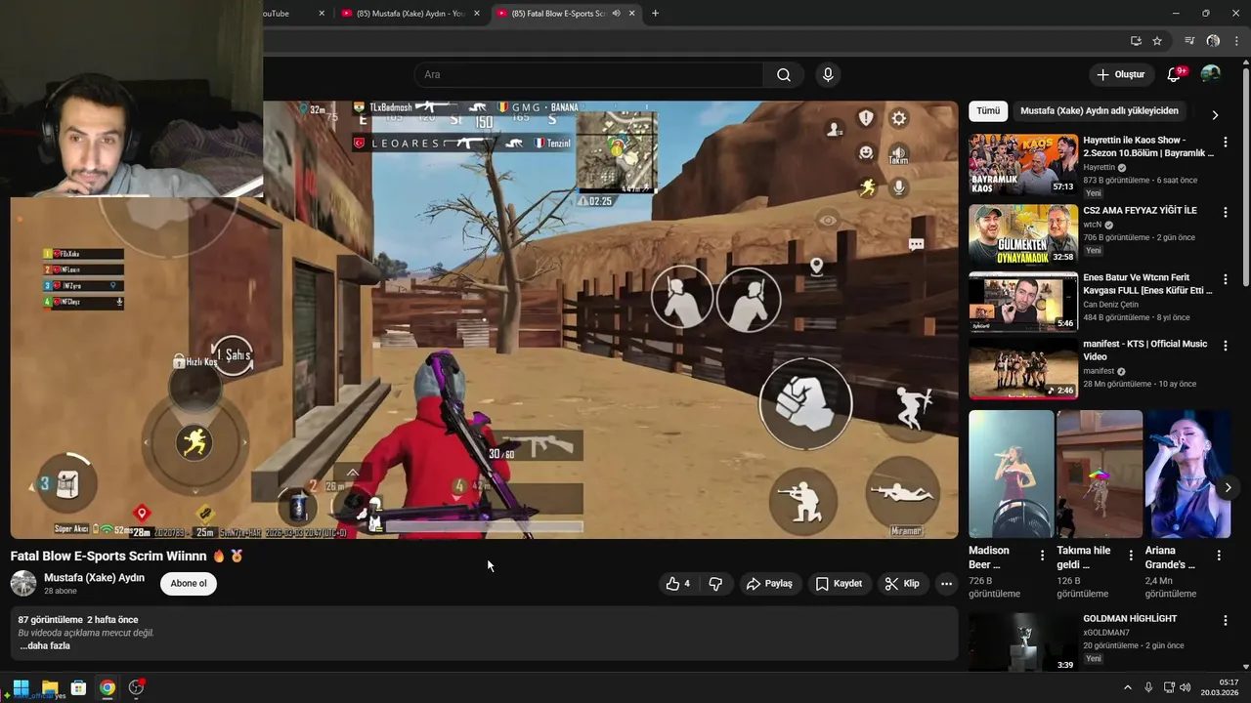
Task: Open Enes Batur Ve Wtcnn video title
Action: [x=1148, y=284]
